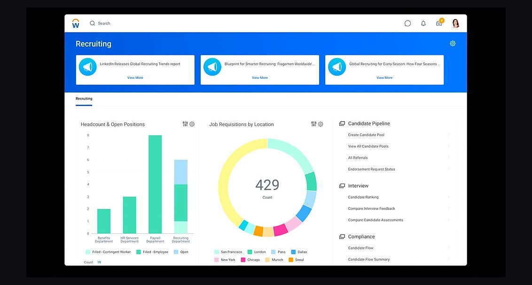Open filter sliders icon for Headcount chart
Viewport: 532px width, 285px height.
click(185, 124)
